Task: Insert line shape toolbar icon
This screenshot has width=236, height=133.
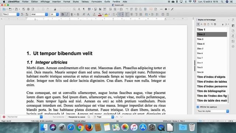Action: tap(161, 9)
